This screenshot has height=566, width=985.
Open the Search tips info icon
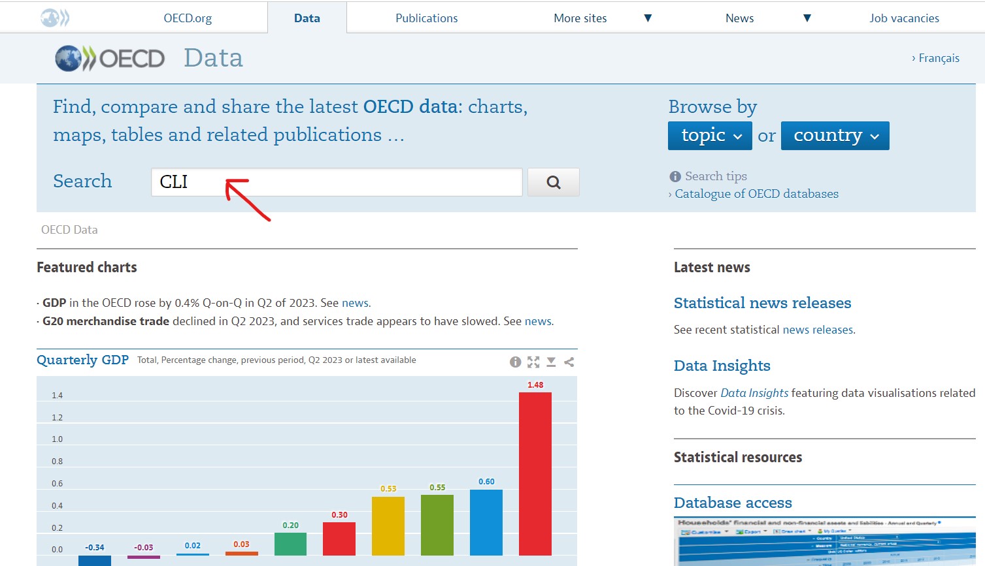pos(675,176)
